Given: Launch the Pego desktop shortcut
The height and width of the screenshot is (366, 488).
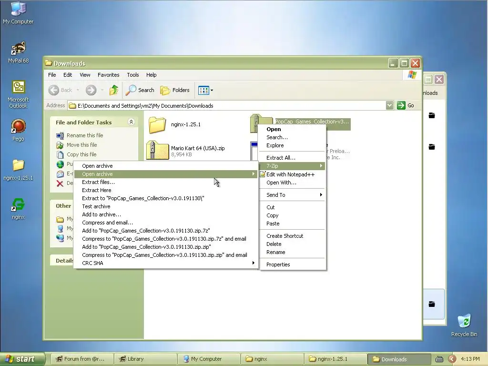Looking at the screenshot, I should click(x=19, y=130).
